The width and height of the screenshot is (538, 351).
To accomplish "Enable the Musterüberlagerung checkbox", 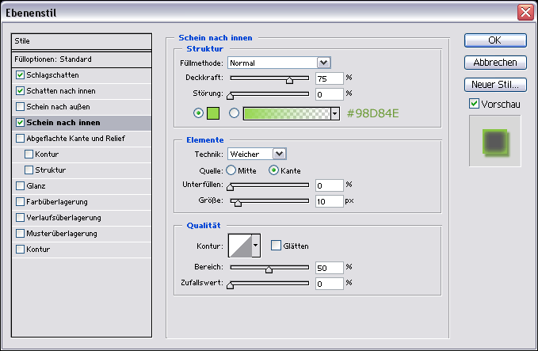I will (x=21, y=233).
